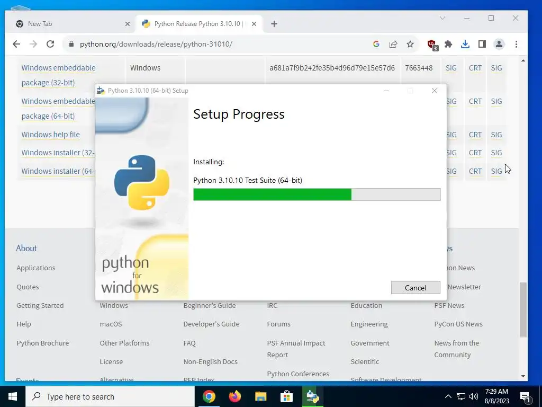Open the FAQ footer link
The height and width of the screenshot is (407, 542).
189,343
